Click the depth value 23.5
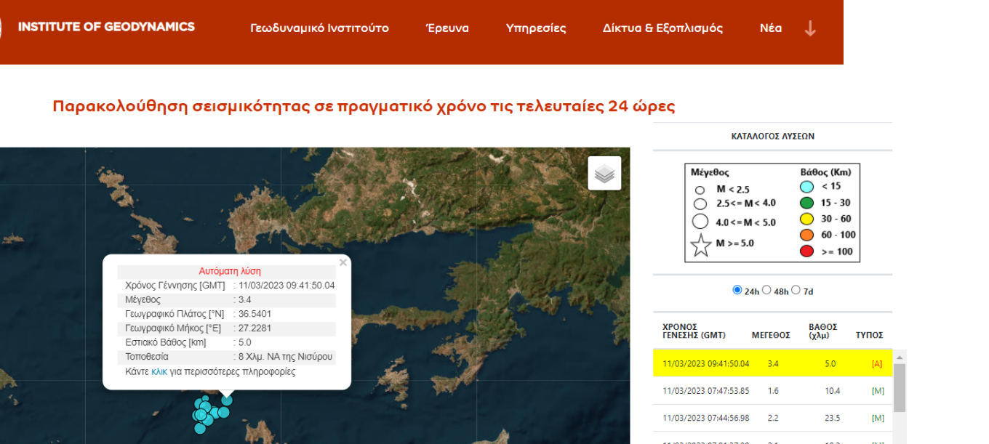 pos(833,418)
